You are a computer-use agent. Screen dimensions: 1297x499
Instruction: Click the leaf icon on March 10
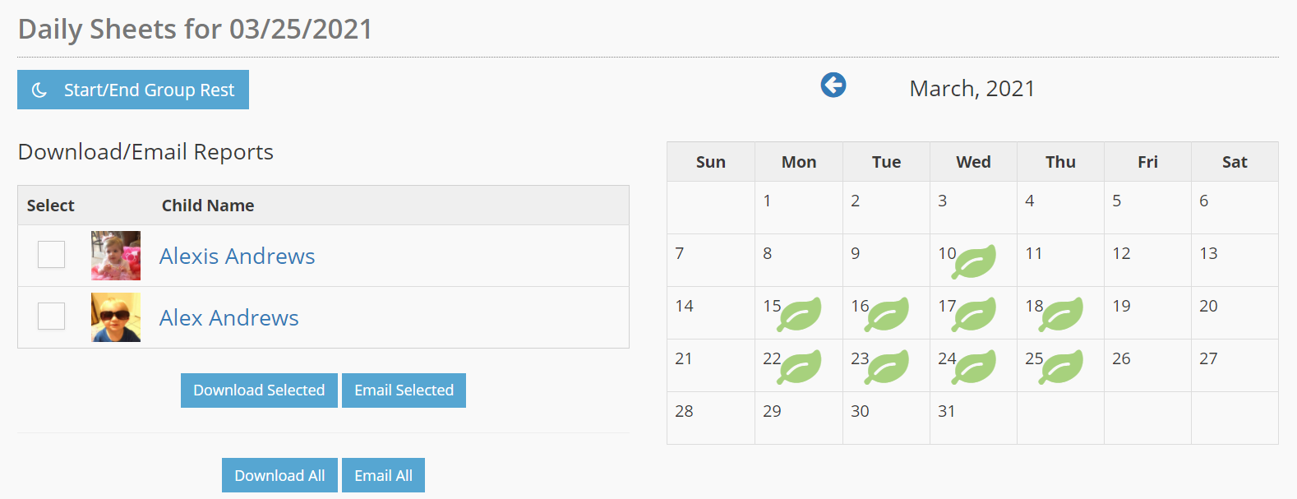[975, 261]
